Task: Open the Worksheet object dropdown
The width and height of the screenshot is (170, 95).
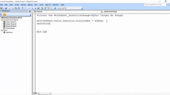Action: (101, 12)
